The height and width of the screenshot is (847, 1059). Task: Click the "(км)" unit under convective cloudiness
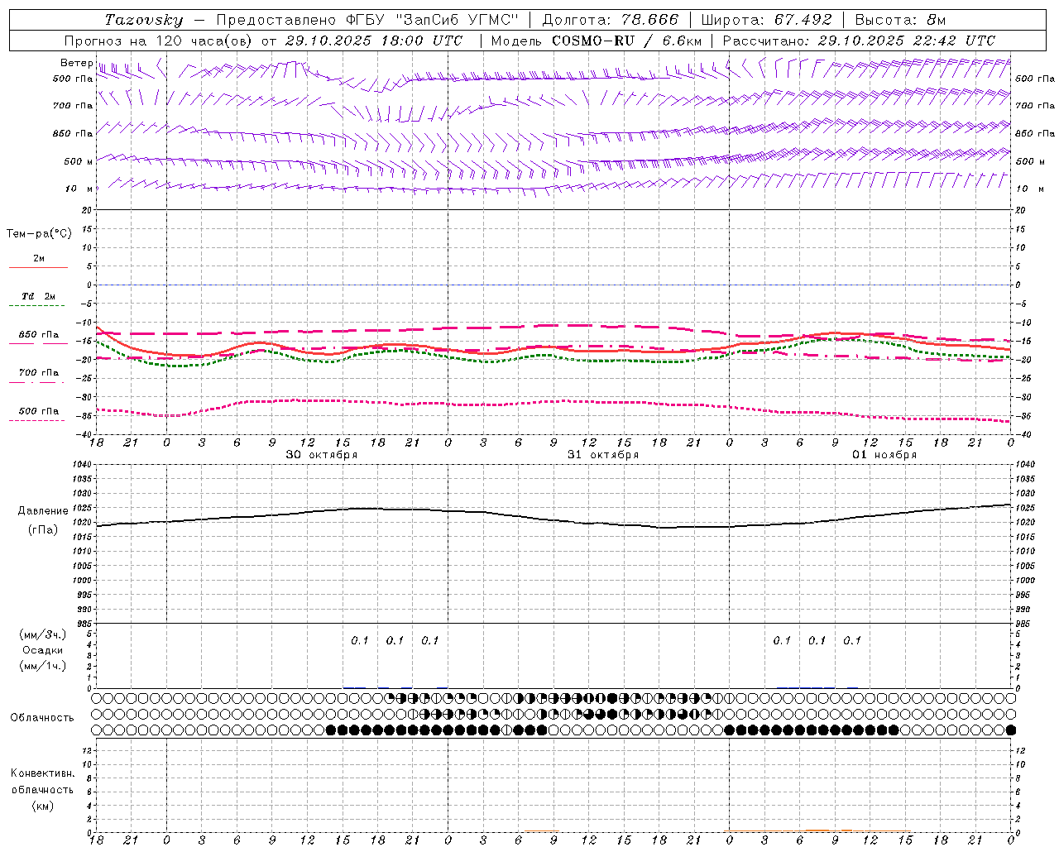coord(43,806)
